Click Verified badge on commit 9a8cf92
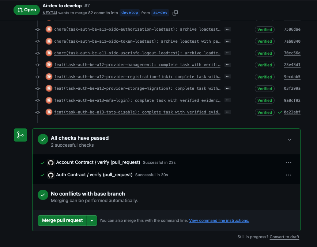The height and width of the screenshot is (247, 317). (265, 100)
